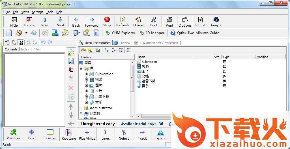This screenshot has height=149, width=290.
Task: Click the colorful windows layout icon
Action: point(55,33)
